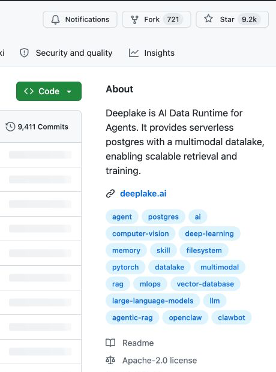Select the agent topic tag
This screenshot has width=276, height=372.
coord(122,217)
